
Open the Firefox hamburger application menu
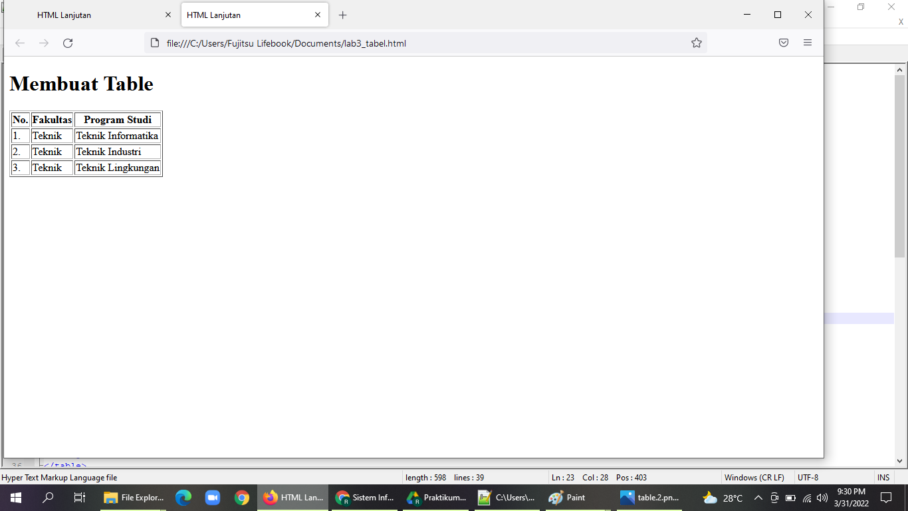(808, 43)
